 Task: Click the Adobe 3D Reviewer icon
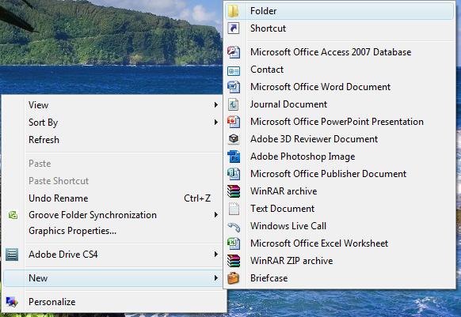[x=234, y=139]
